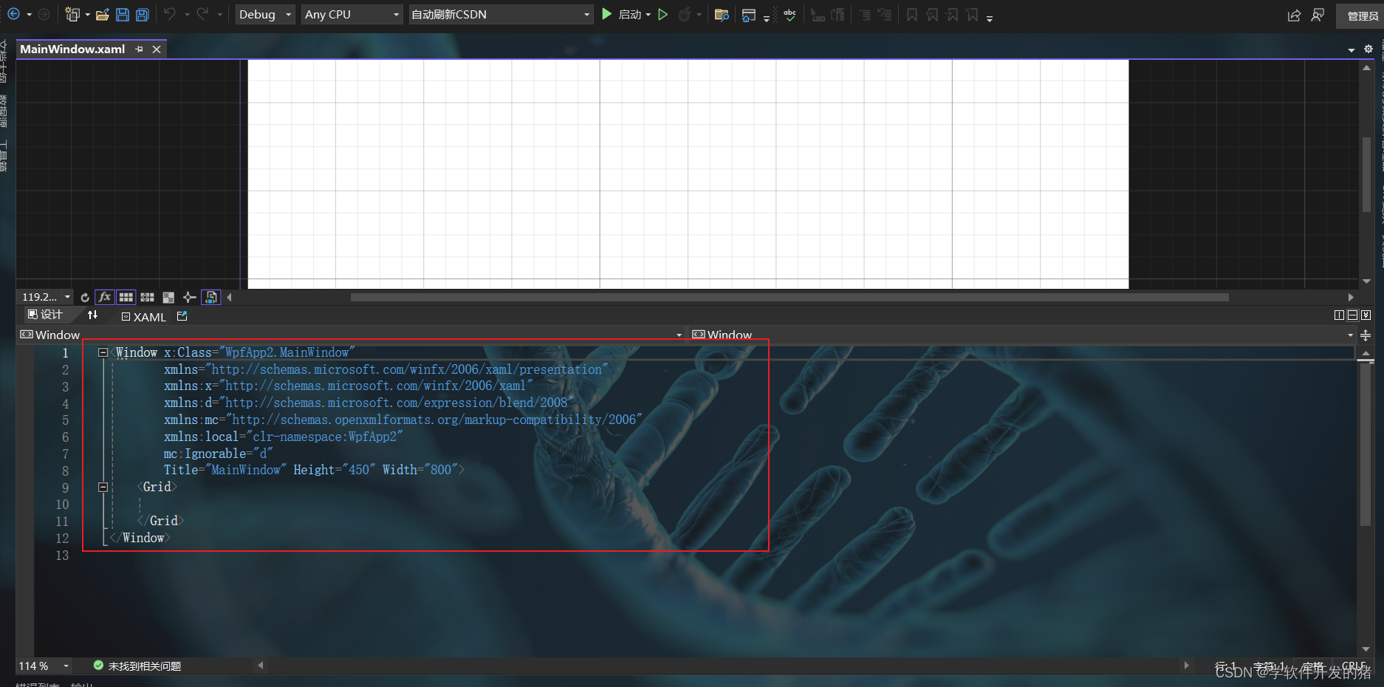The image size is (1384, 687).
Task: Click the Send Feedback icon near 管理员
Action: pyautogui.click(x=1317, y=15)
